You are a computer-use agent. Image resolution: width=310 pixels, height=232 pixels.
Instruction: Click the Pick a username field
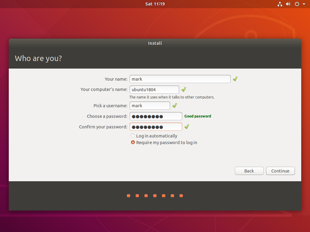click(x=150, y=105)
